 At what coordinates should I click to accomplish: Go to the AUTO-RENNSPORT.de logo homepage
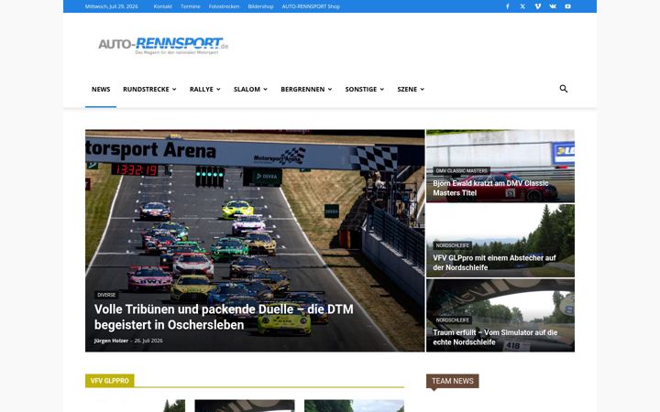point(163,46)
